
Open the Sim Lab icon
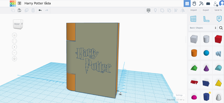pyautogui.click(x=194, y=3)
